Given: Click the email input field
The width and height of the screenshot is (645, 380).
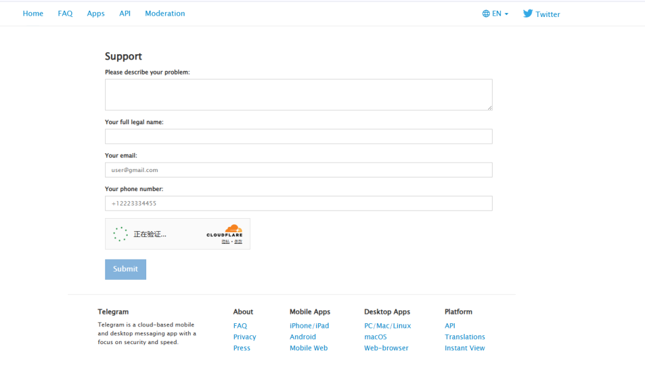Looking at the screenshot, I should coord(298,170).
